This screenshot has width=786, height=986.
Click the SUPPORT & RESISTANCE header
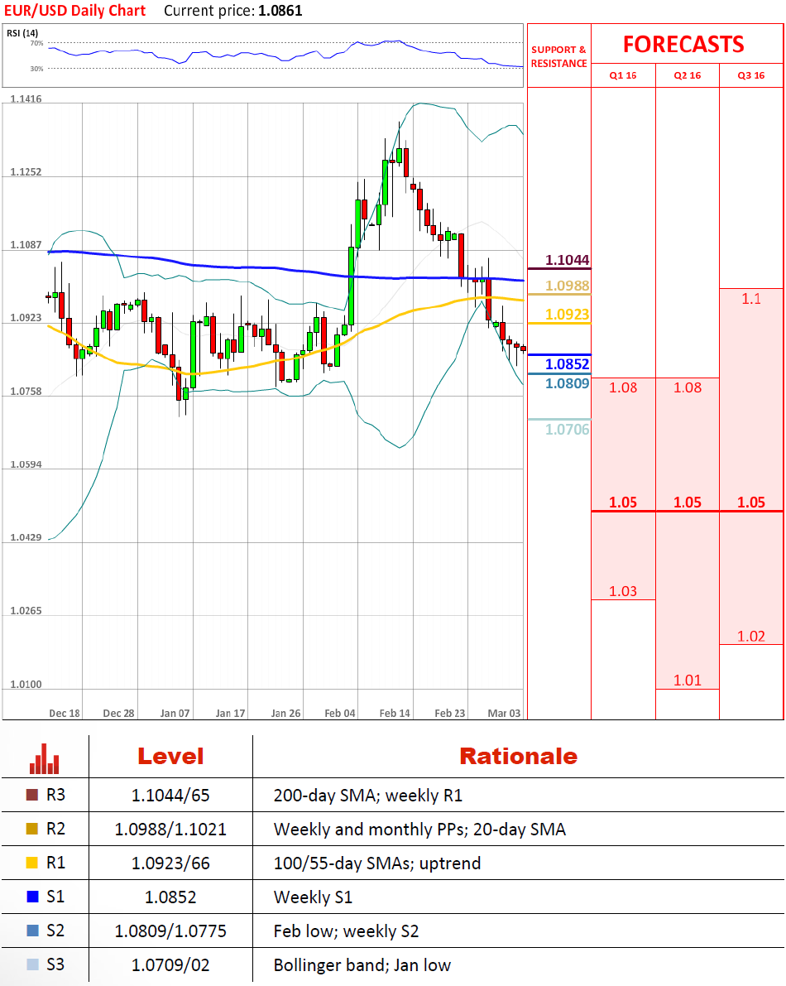click(558, 56)
